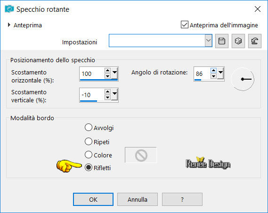Click the randomize parameters dice icon
The width and height of the screenshot is (268, 213).
pos(238,41)
